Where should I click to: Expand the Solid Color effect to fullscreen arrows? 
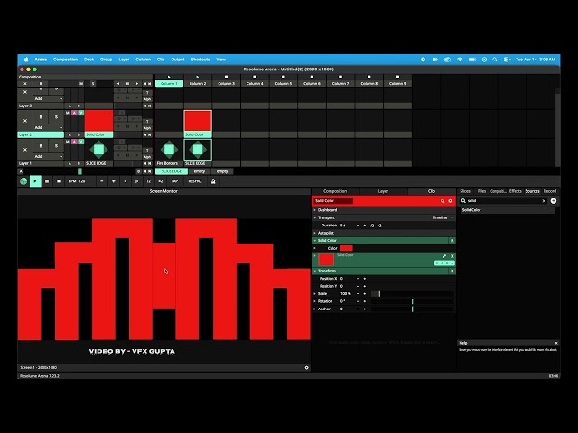pyautogui.click(x=444, y=256)
